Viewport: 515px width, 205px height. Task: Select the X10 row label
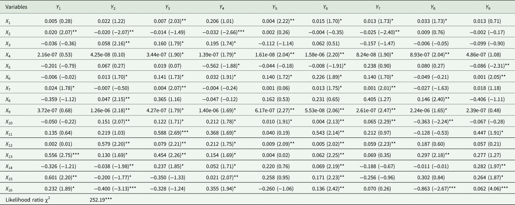(x=9, y=122)
